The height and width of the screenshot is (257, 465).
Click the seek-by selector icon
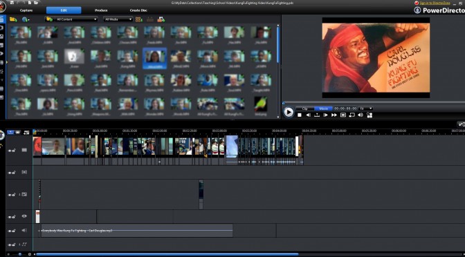coord(317,115)
